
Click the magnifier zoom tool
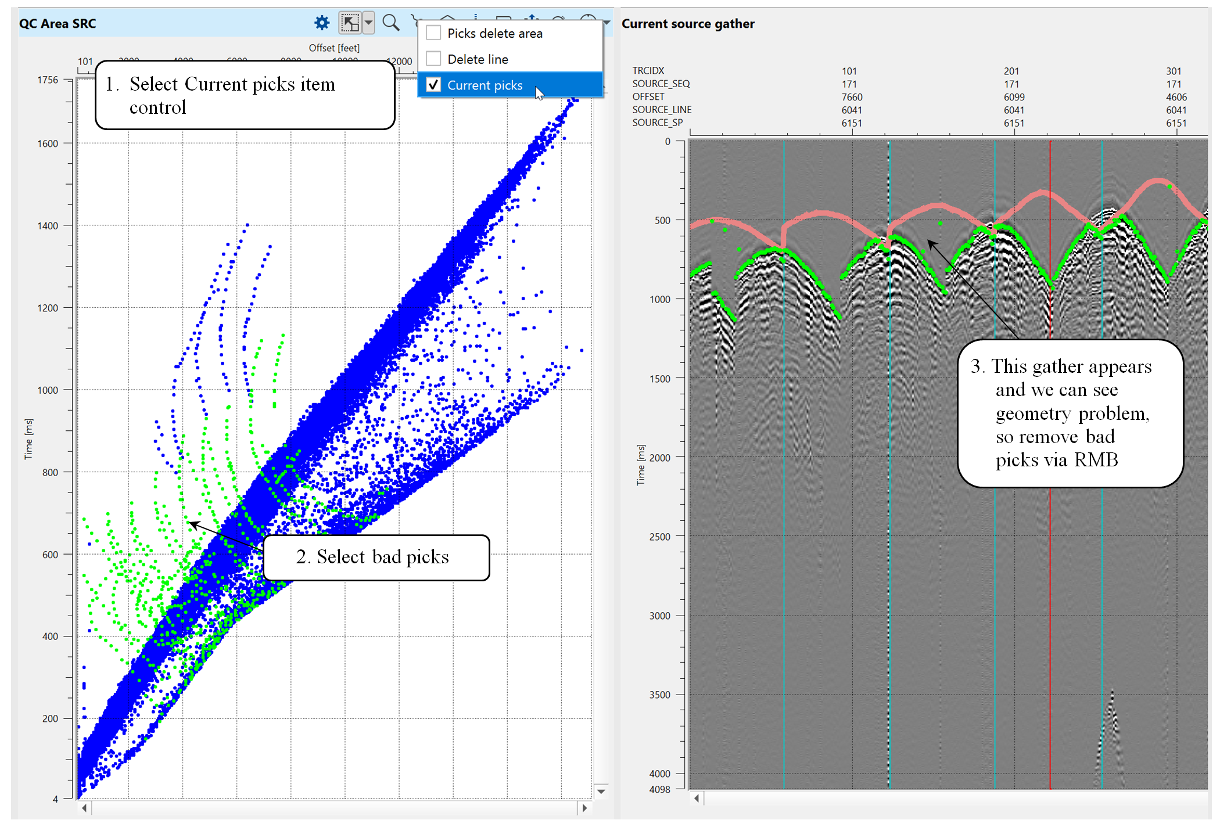(x=391, y=23)
